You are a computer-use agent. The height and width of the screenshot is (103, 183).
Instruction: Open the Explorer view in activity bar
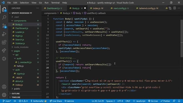click(4, 9)
